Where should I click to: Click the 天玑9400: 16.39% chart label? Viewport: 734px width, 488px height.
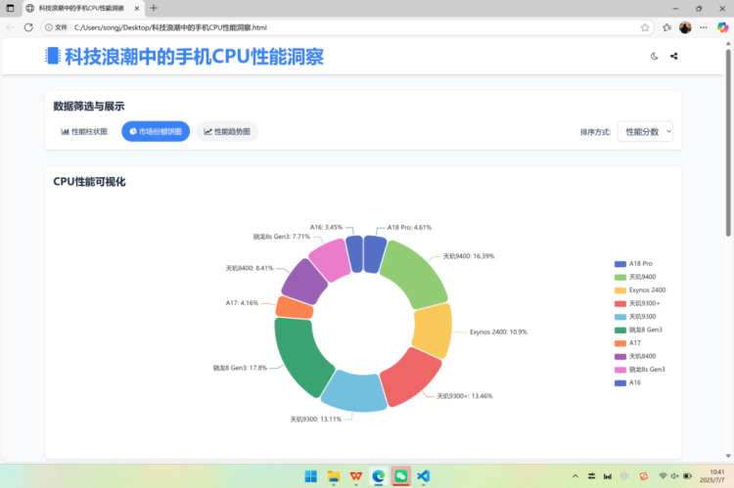(469, 256)
